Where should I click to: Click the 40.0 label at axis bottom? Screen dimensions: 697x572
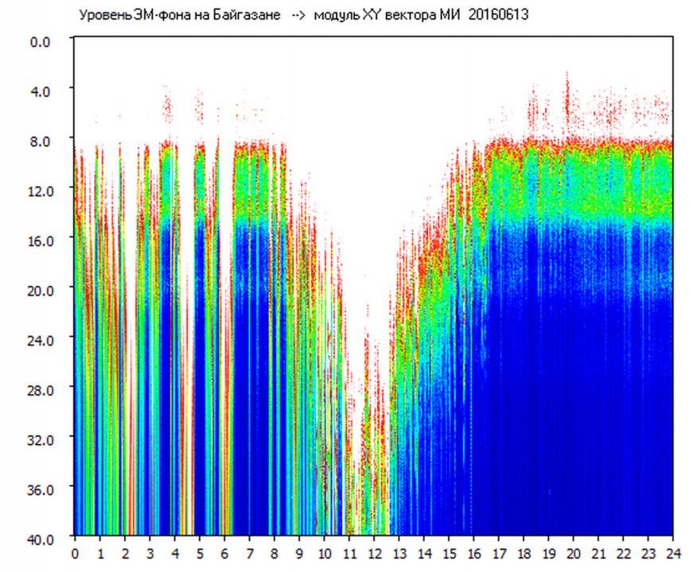37,539
